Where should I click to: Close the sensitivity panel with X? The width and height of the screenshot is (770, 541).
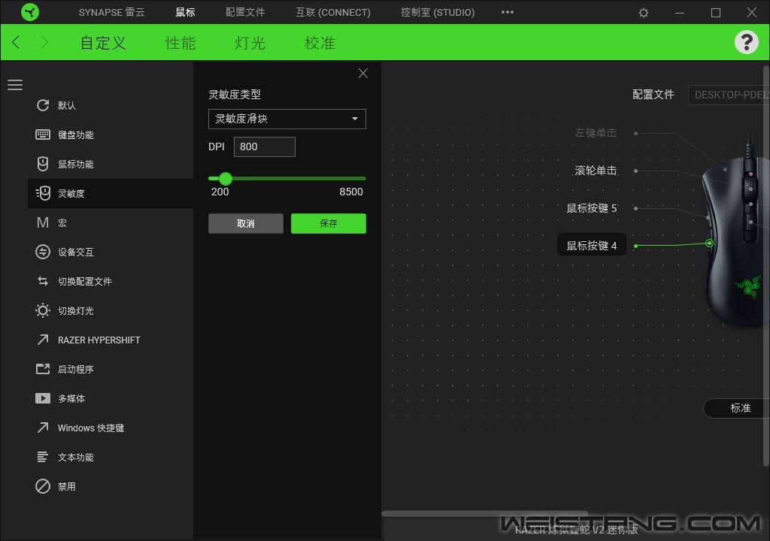click(363, 73)
